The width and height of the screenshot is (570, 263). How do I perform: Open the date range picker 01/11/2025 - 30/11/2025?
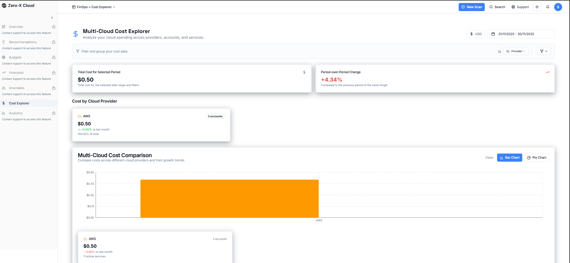coord(521,34)
